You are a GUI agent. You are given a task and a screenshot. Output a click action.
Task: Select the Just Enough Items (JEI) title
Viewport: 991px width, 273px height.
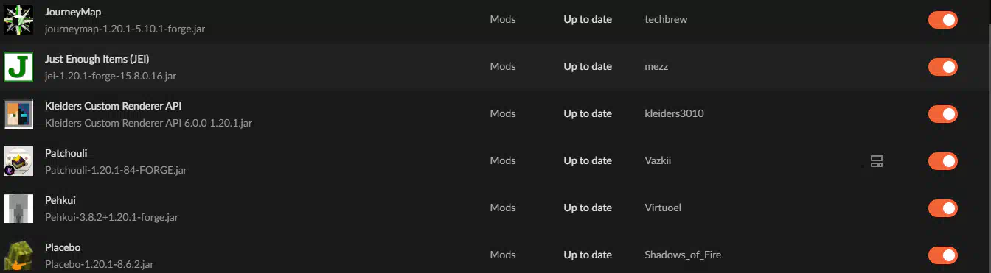click(x=97, y=59)
